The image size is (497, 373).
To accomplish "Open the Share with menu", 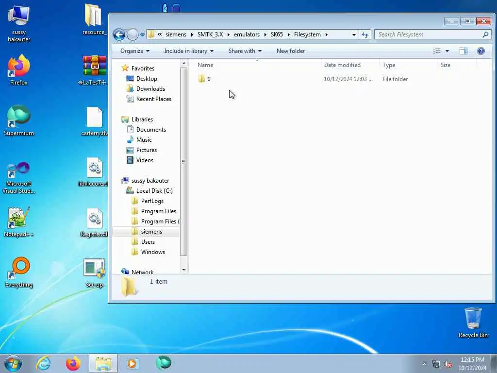I will coord(245,51).
